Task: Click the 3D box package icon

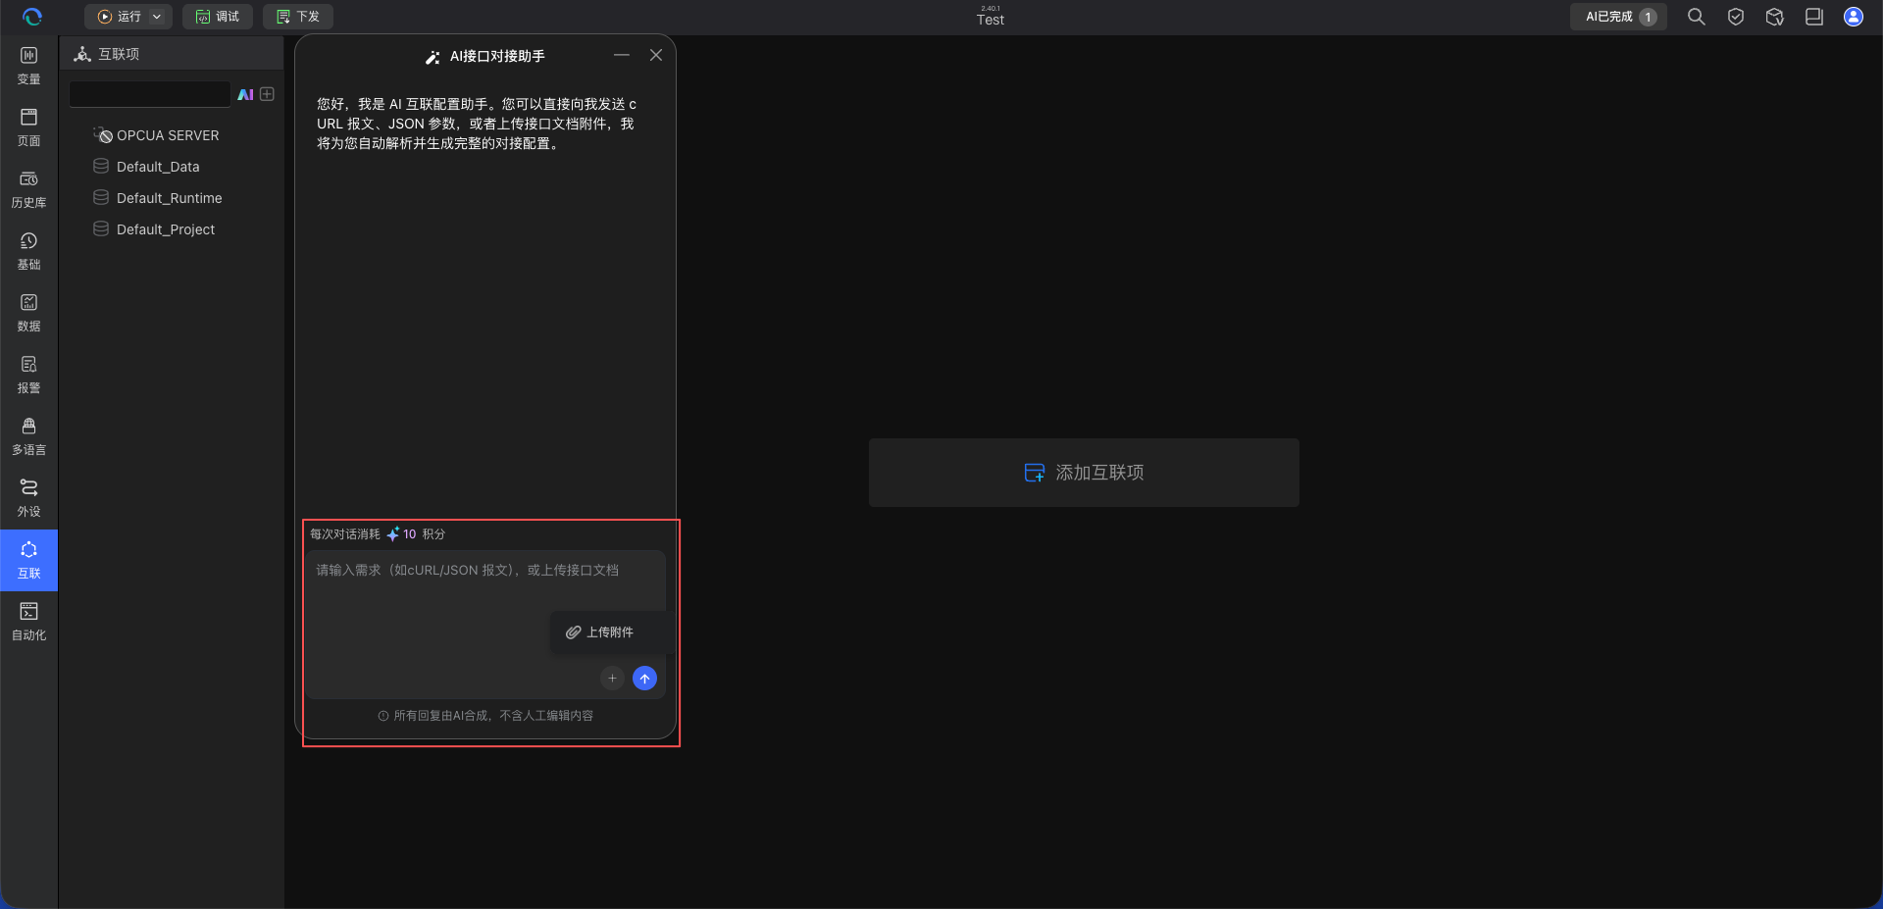Action: (1774, 17)
